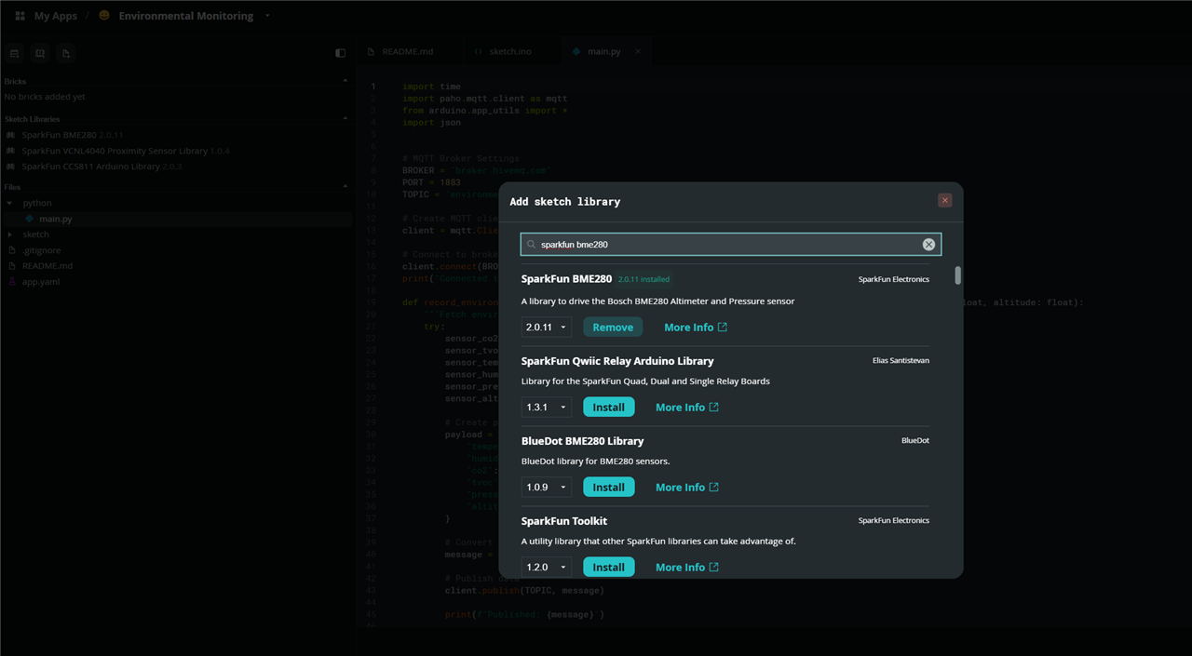This screenshot has width=1192, height=656.
Task: Select SparkFun VCNL4040 Proximity Sensor Library entry
Action: pos(126,151)
